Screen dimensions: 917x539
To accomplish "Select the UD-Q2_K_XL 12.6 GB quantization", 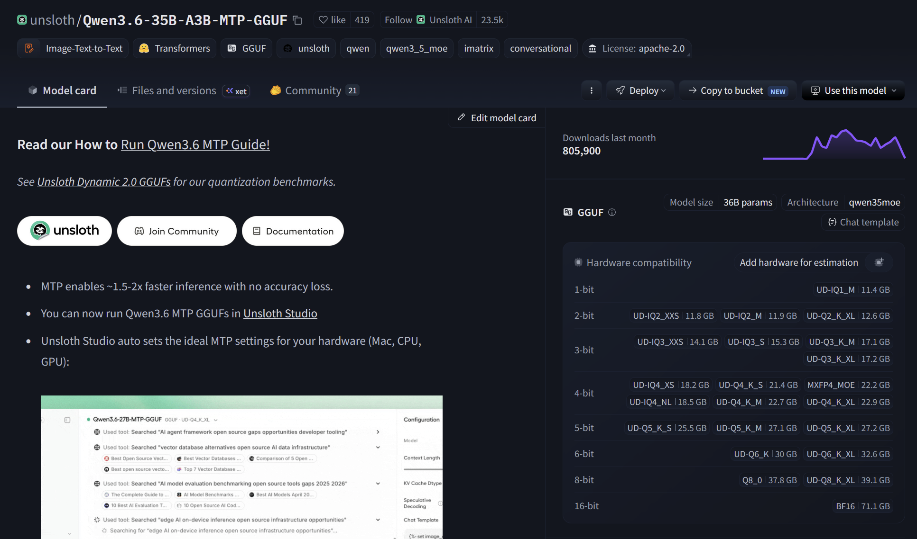I will pos(848,315).
